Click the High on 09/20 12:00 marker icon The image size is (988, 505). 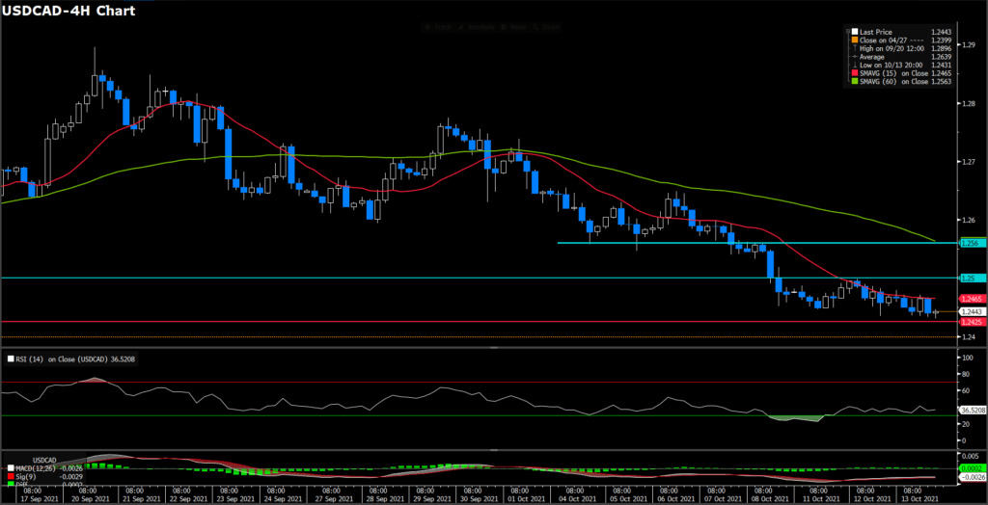[855, 48]
